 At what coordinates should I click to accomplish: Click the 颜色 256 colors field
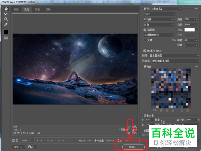pyautogui.click(x=189, y=19)
